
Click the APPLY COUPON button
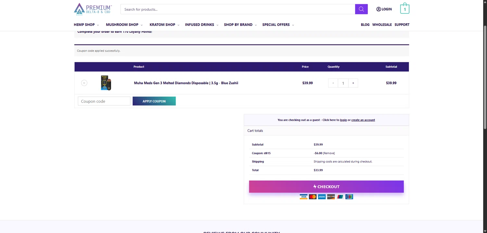(154, 101)
